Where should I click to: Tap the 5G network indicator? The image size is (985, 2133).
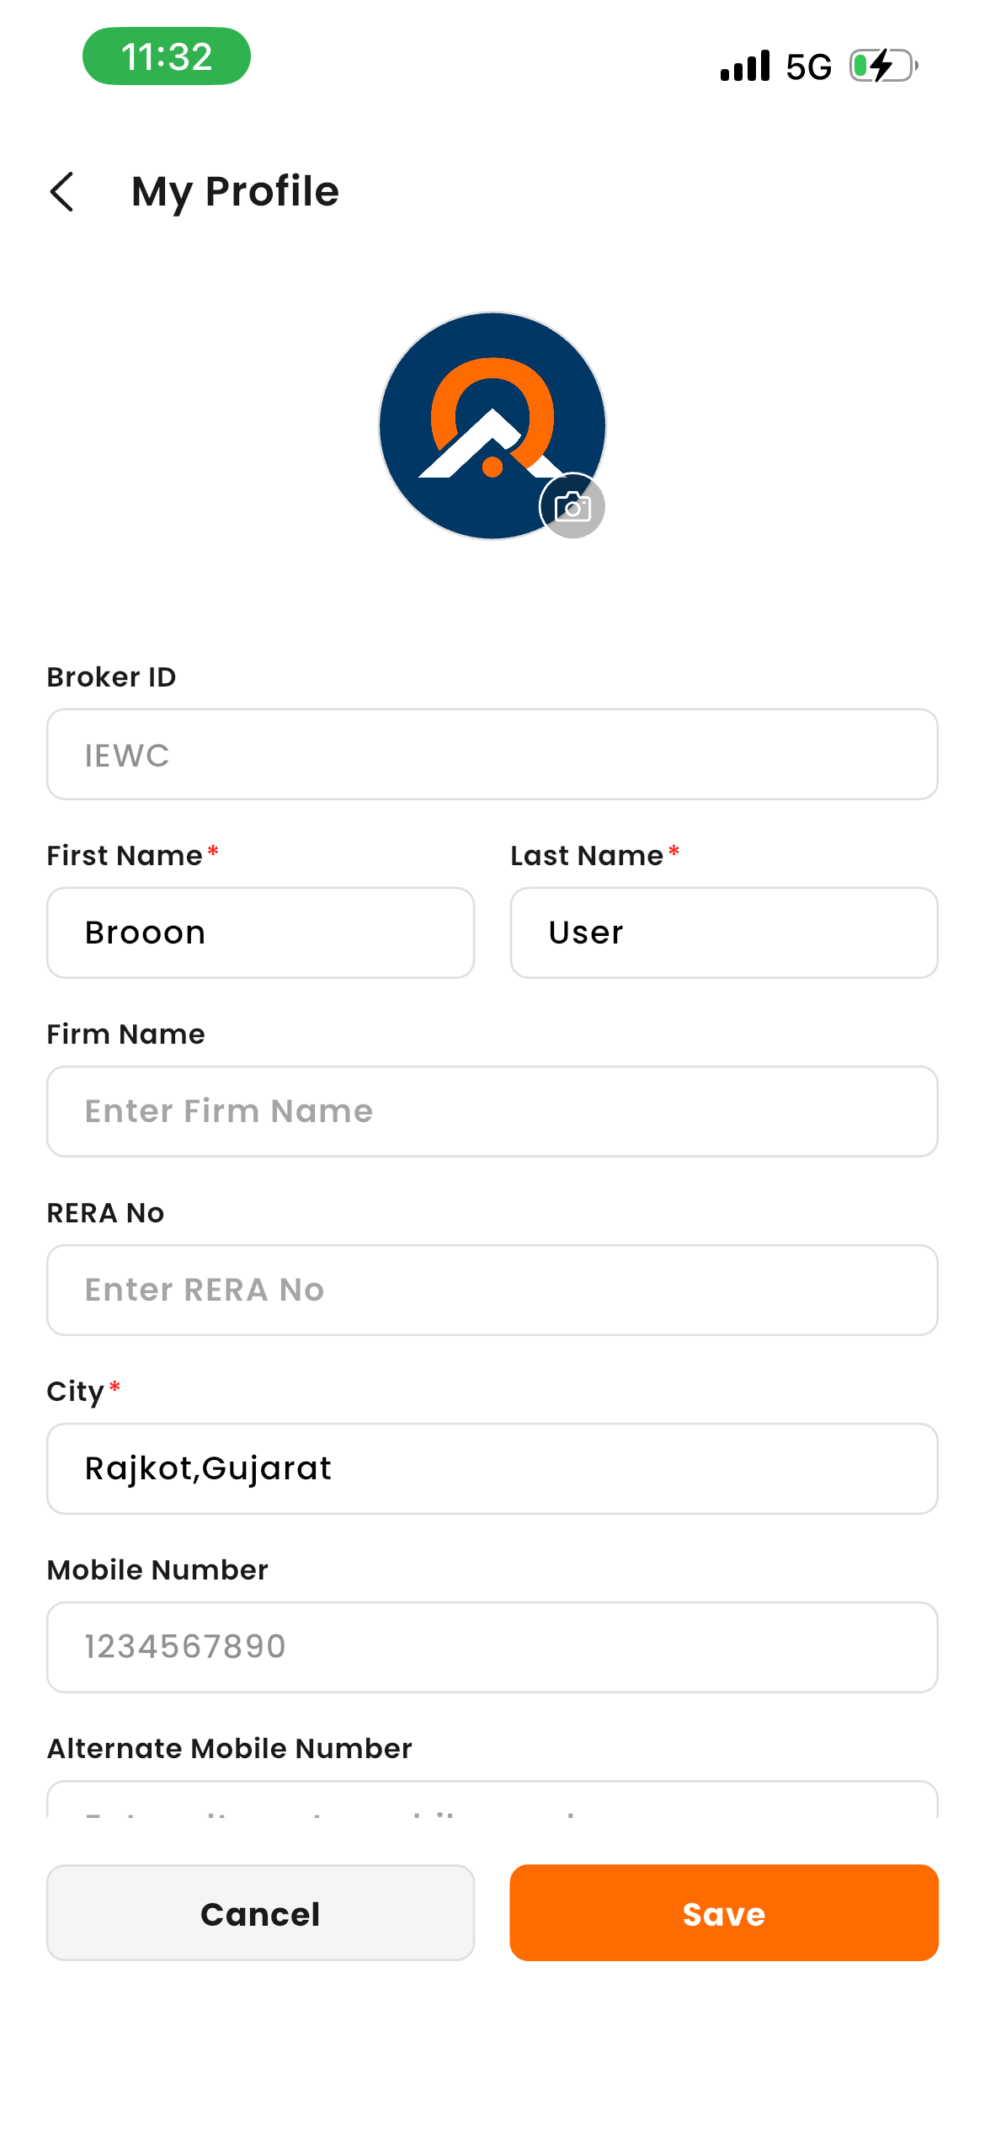tap(808, 67)
